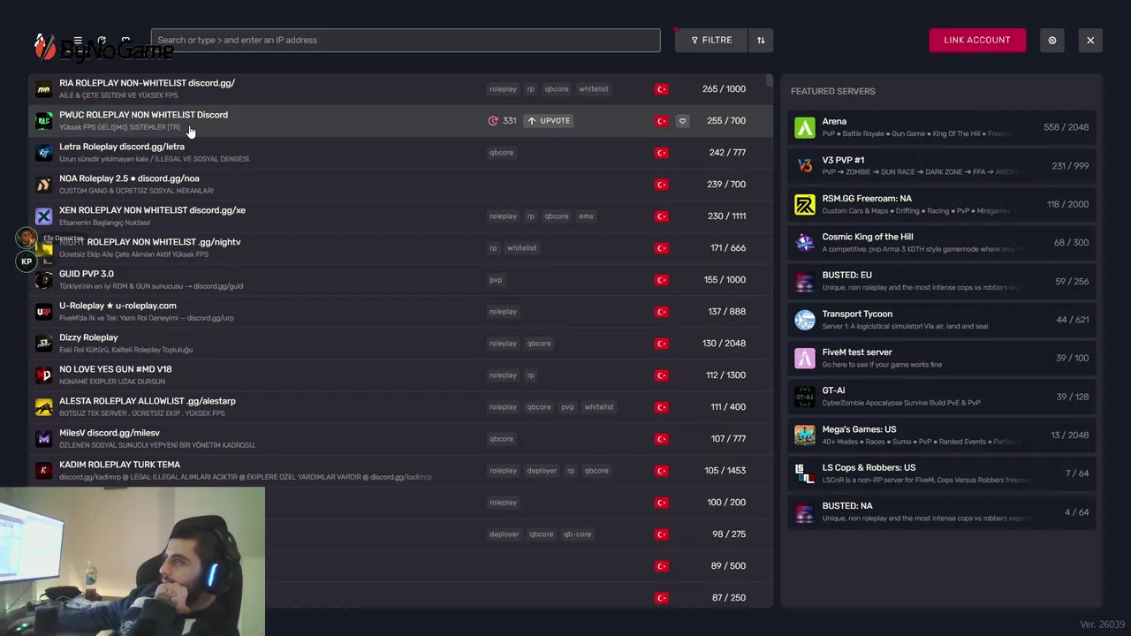Open LS Cops & Robbers: US entry
The image size is (1131, 636).
point(942,473)
